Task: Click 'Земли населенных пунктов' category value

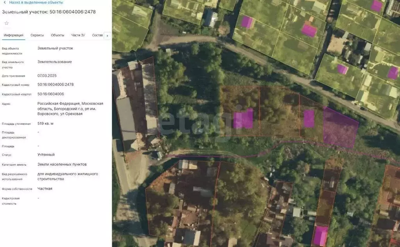Action: pos(62,164)
